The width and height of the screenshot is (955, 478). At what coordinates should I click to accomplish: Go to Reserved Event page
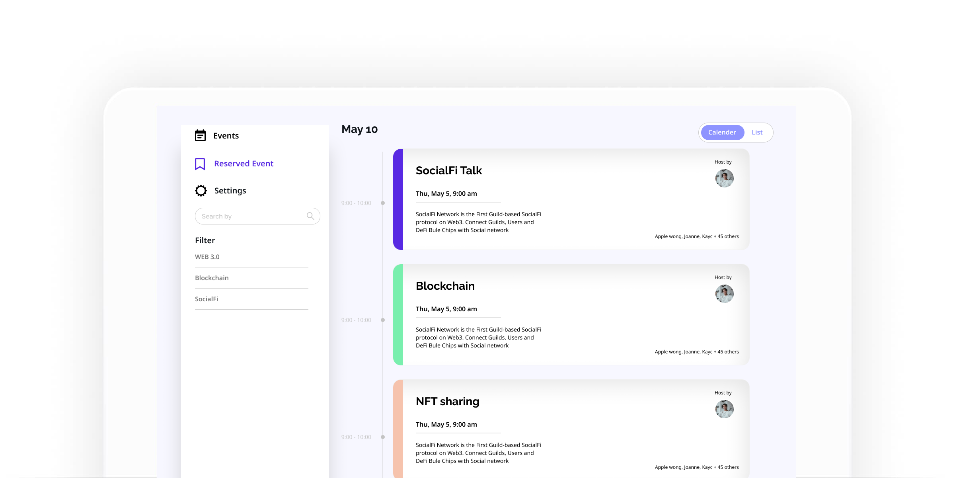pos(244,164)
